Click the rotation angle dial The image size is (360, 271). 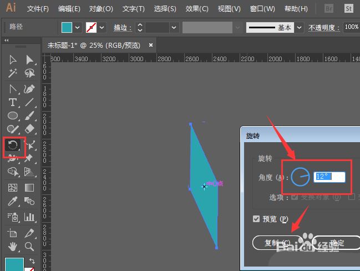pyautogui.click(x=300, y=177)
